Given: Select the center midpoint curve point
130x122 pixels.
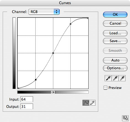Looking at the screenshot, I should [53, 53].
